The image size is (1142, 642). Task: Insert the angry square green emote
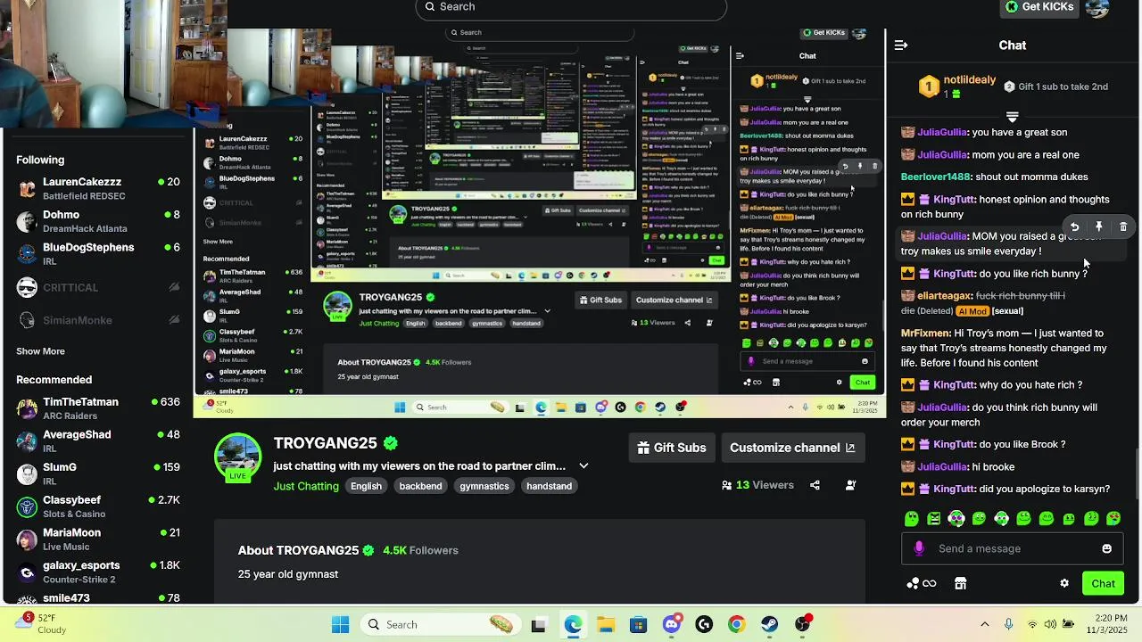(x=933, y=518)
